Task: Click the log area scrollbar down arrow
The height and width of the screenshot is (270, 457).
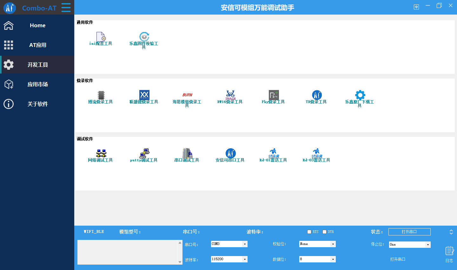Action: [180, 262]
